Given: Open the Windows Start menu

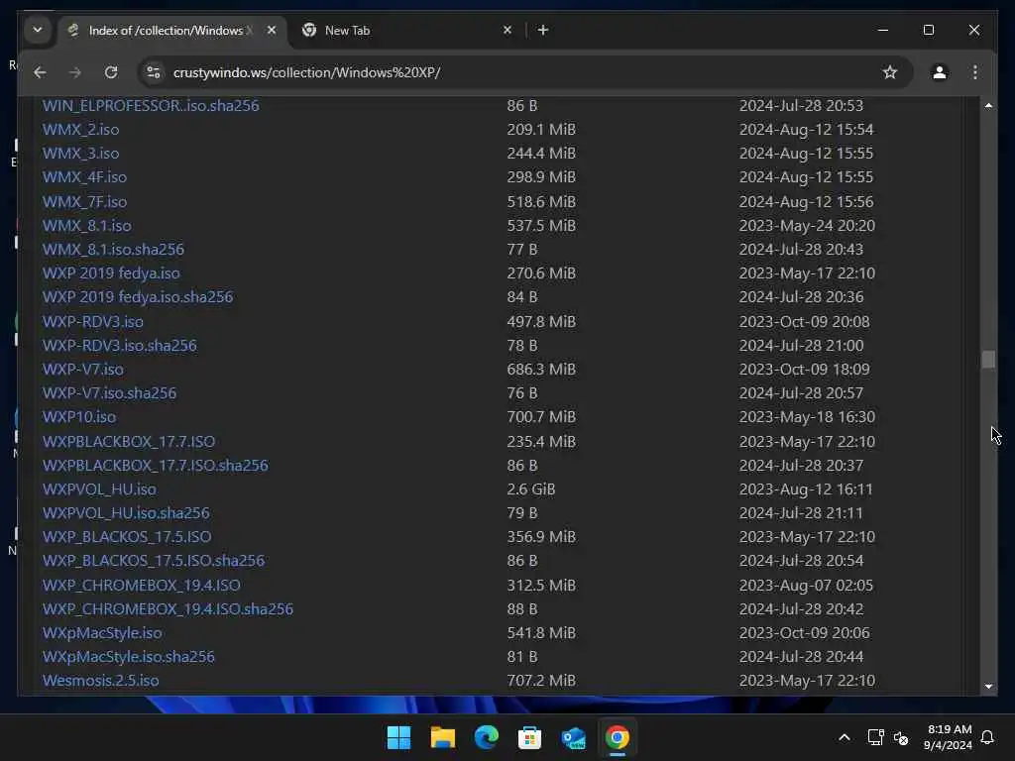Looking at the screenshot, I should [x=398, y=737].
